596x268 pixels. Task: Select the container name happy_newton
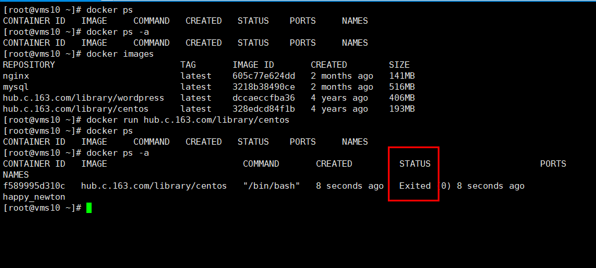click(x=34, y=197)
